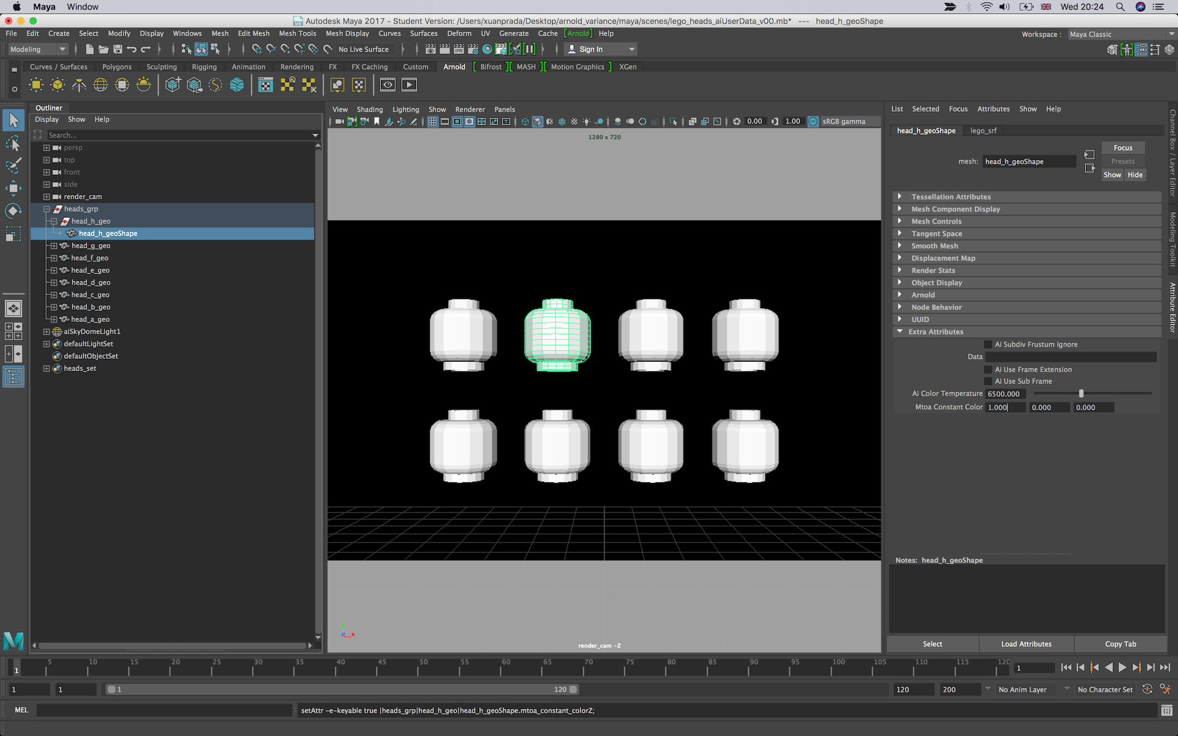The height and width of the screenshot is (736, 1178).
Task: Open the viewport Lighting menu
Action: [x=406, y=109]
